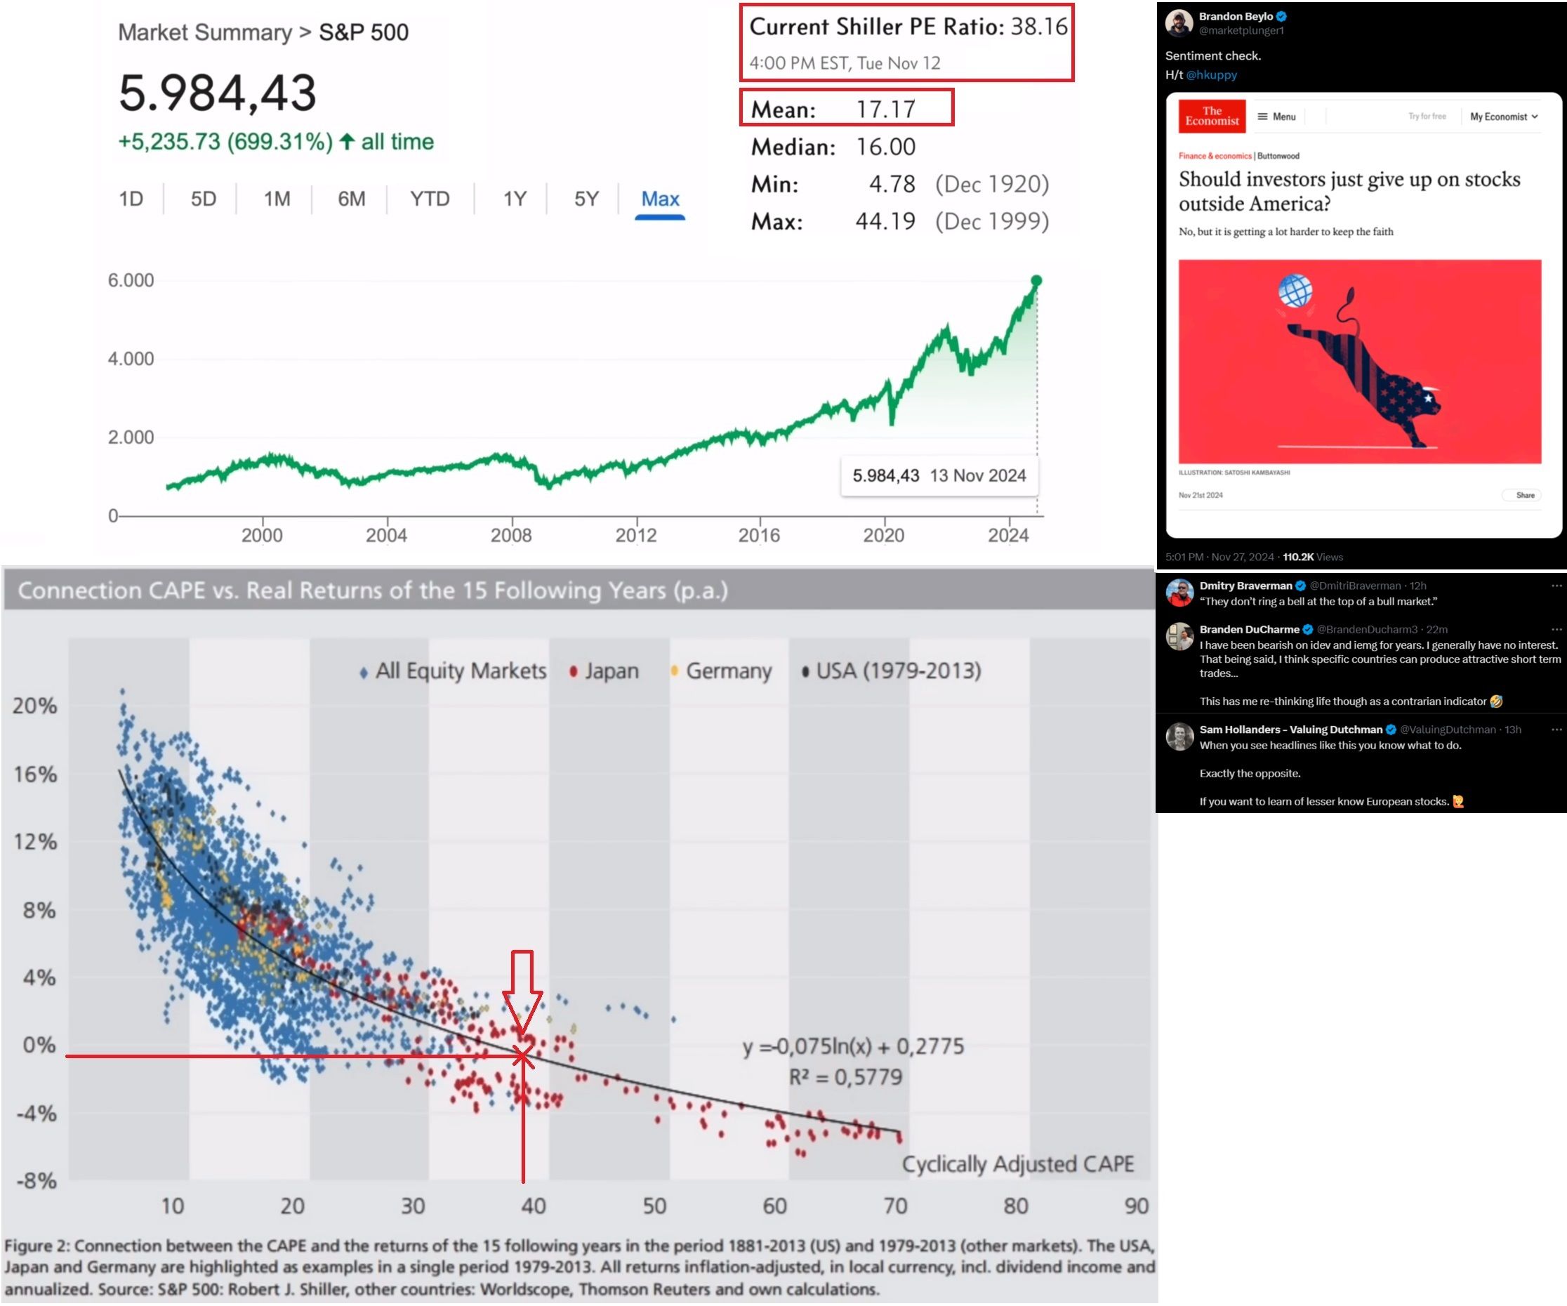Click the Current Shiller PE Ratio value 38.16

tap(1038, 27)
